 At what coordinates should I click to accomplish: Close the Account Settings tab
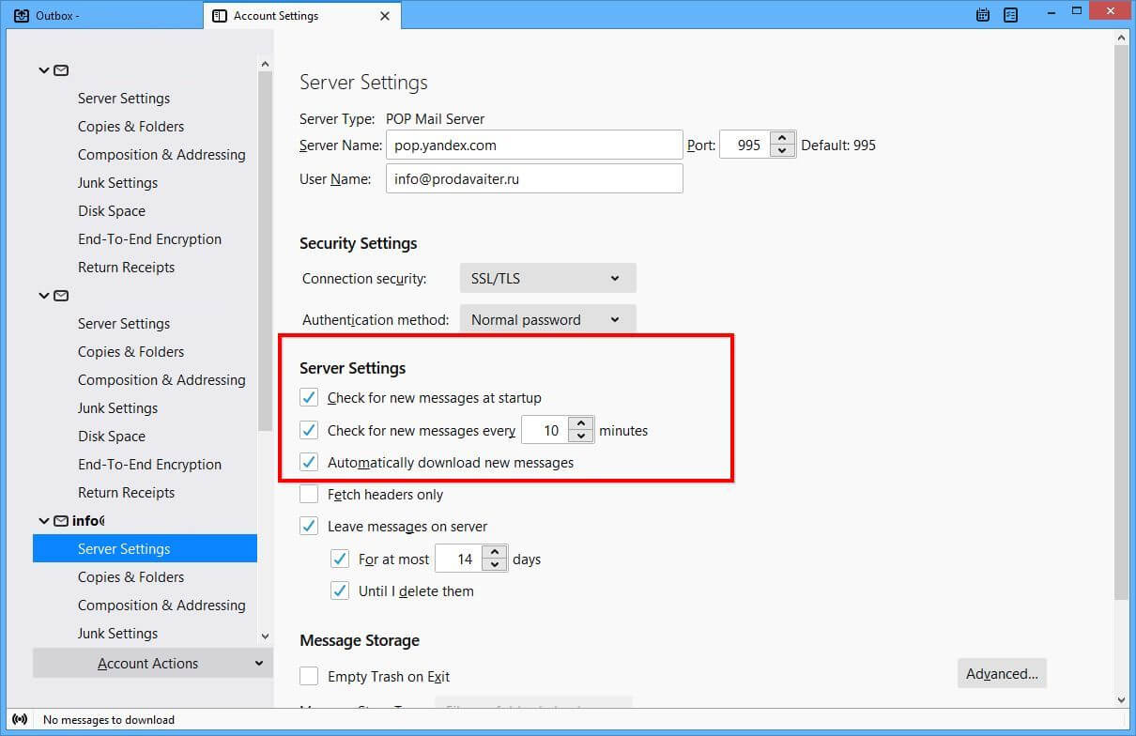click(385, 16)
